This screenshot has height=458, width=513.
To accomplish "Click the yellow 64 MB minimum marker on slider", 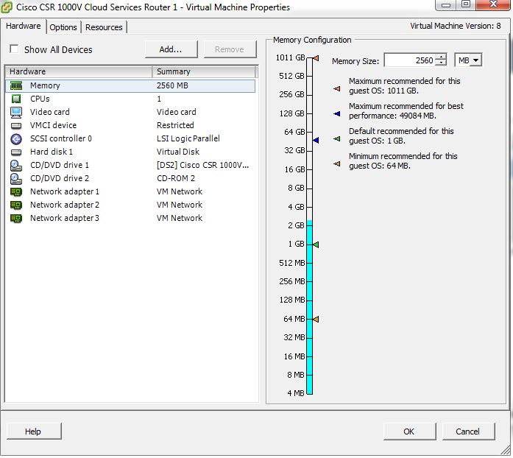I will tap(316, 319).
